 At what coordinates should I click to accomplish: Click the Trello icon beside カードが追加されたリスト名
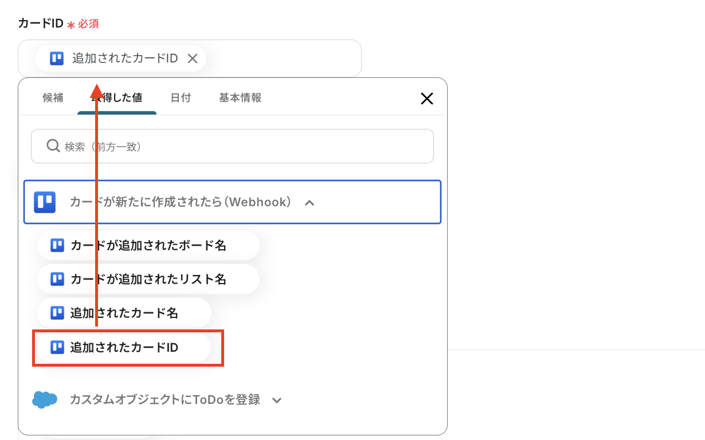(57, 279)
